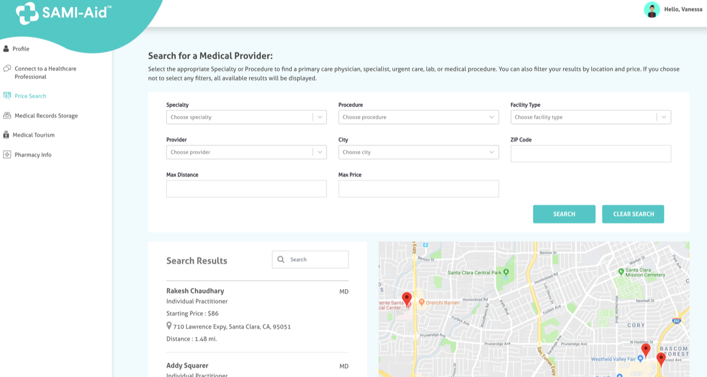The height and width of the screenshot is (377, 707).
Task: Click the red map pin near Westfield Valley Fair
Action: [x=645, y=350]
